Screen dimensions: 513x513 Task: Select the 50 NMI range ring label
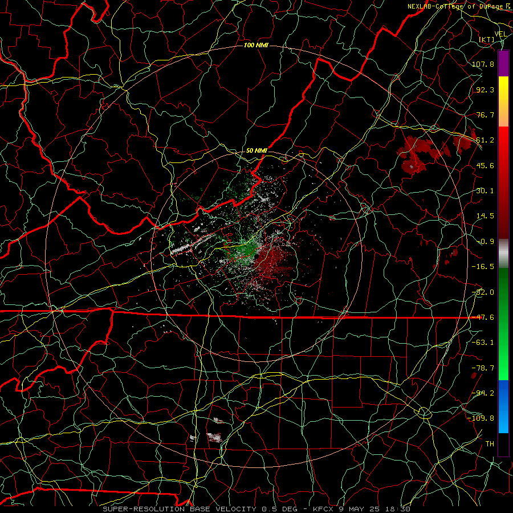tap(256, 150)
